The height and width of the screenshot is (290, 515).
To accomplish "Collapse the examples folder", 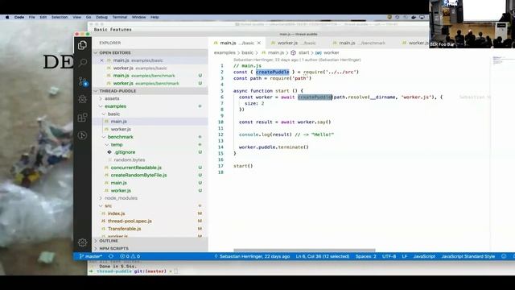I will (x=115, y=106).
